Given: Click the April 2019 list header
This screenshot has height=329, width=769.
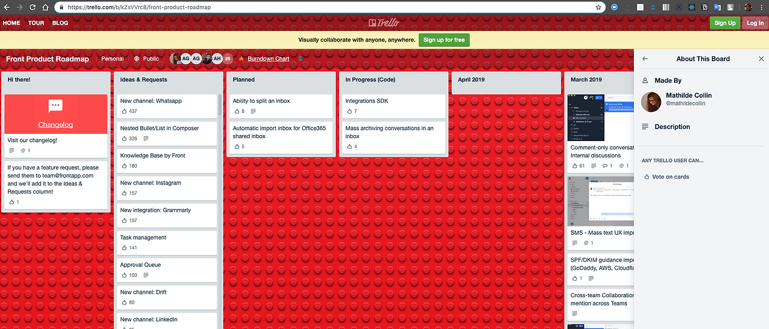Looking at the screenshot, I should (471, 79).
